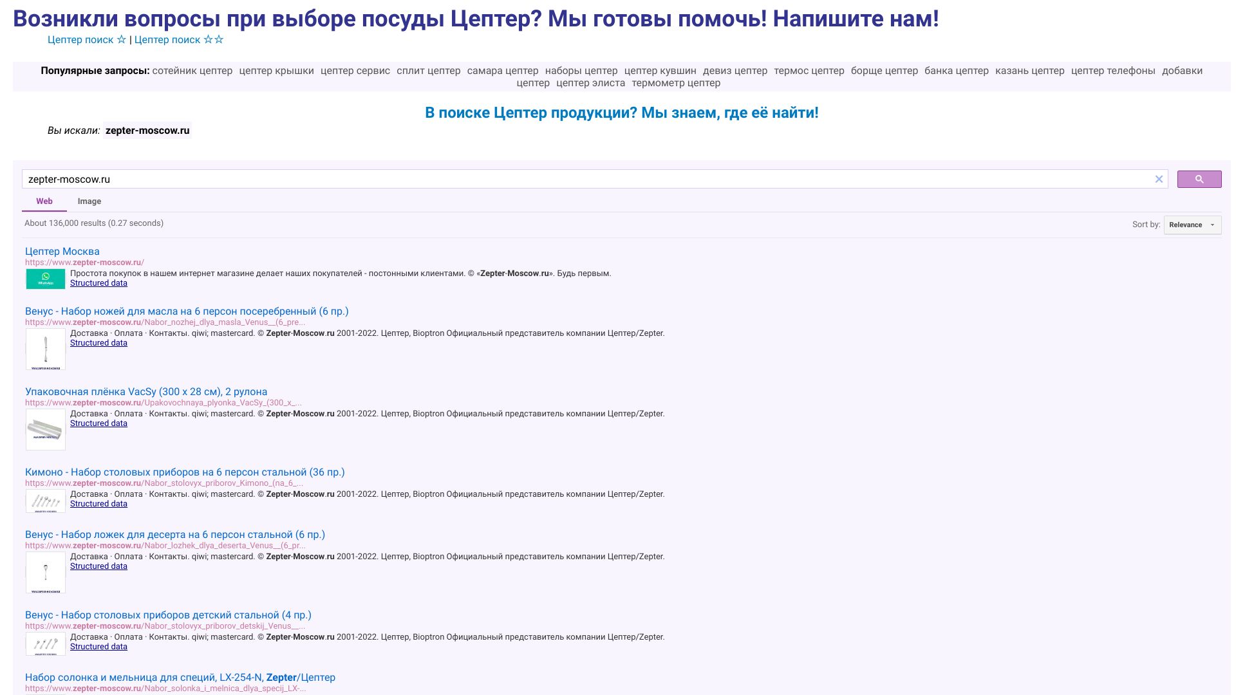Open 'Кимоно - Набор столовых приборов' result
This screenshot has width=1236, height=695.
tap(185, 472)
